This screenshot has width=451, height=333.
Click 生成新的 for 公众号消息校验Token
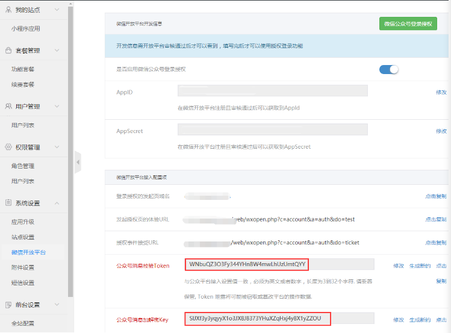pos(420,266)
